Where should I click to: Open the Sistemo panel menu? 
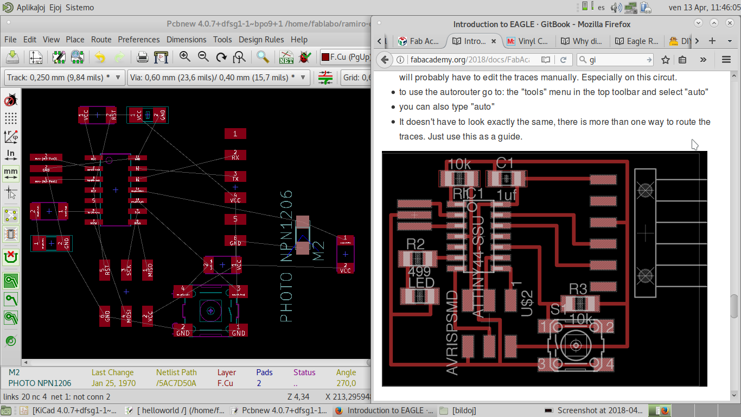coord(80,8)
